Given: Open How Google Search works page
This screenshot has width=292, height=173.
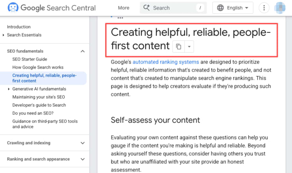Looking at the screenshot, I should click(38, 67).
